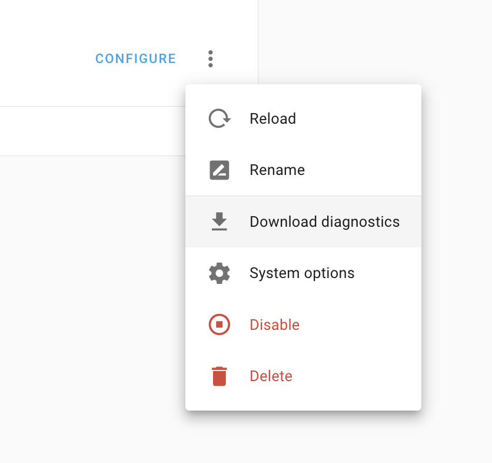Click the CONFIGURE link
492x463 pixels.
point(135,58)
